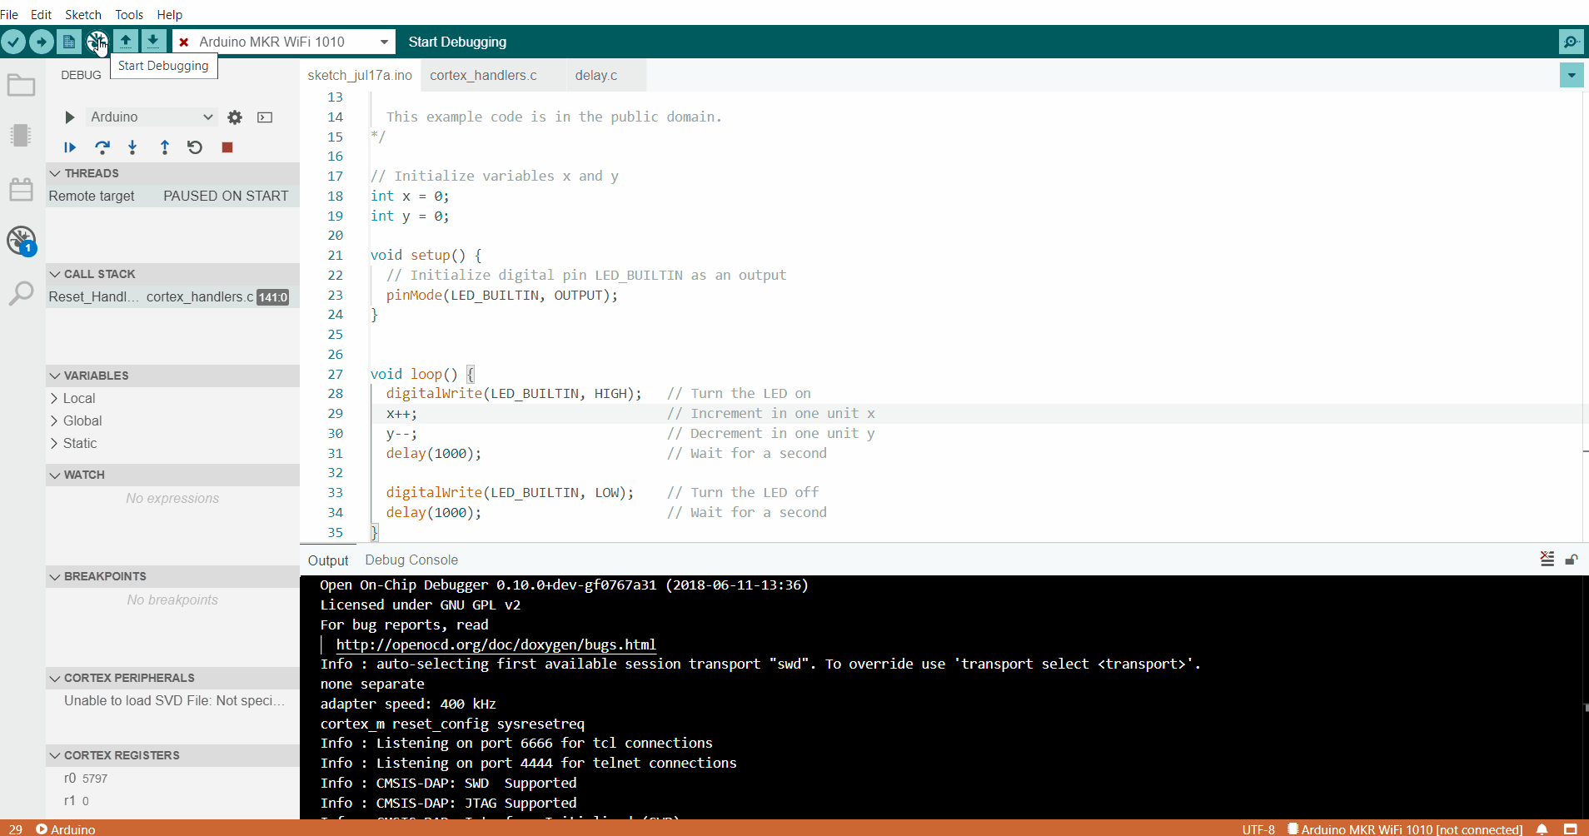1589x836 pixels.
Task: Click the notifications bell in the status bar
Action: (1540, 829)
